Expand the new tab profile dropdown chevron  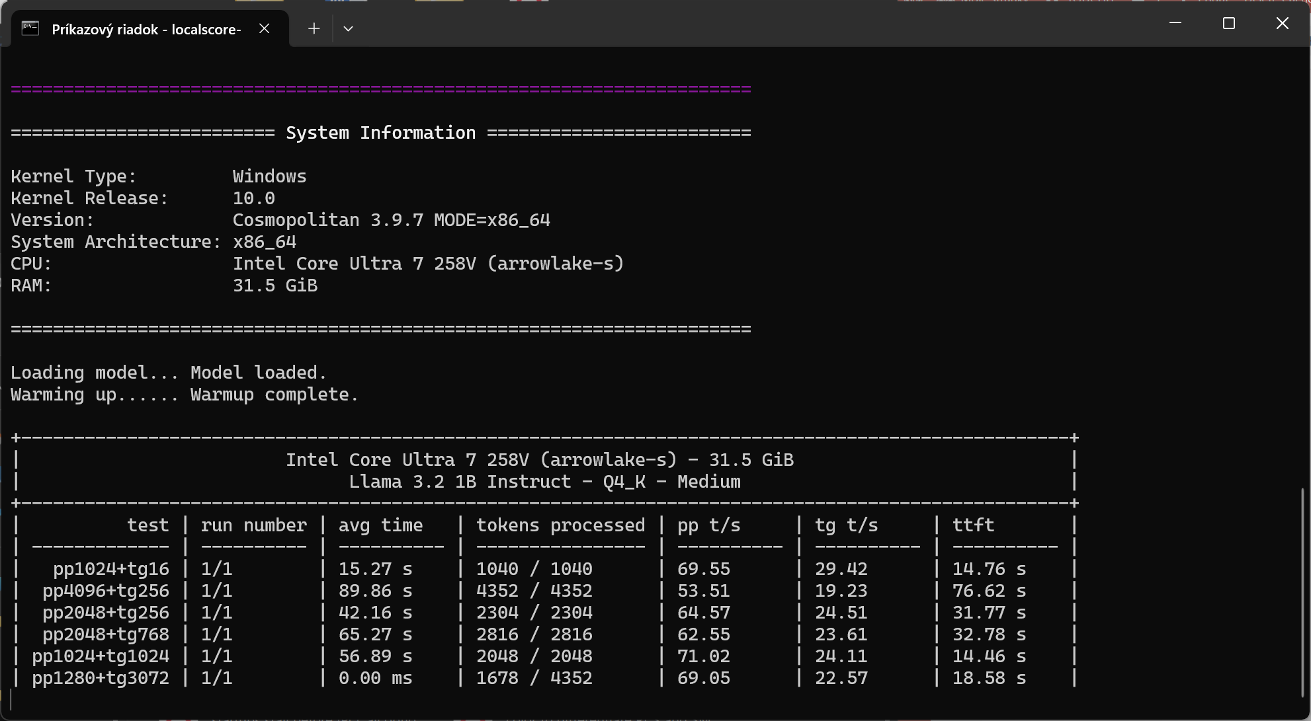tap(348, 28)
